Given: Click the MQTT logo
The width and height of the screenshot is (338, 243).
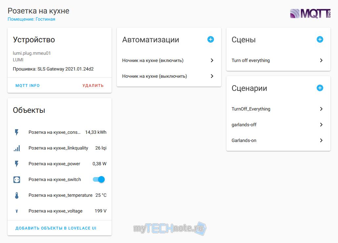Looking at the screenshot, I should [x=310, y=13].
